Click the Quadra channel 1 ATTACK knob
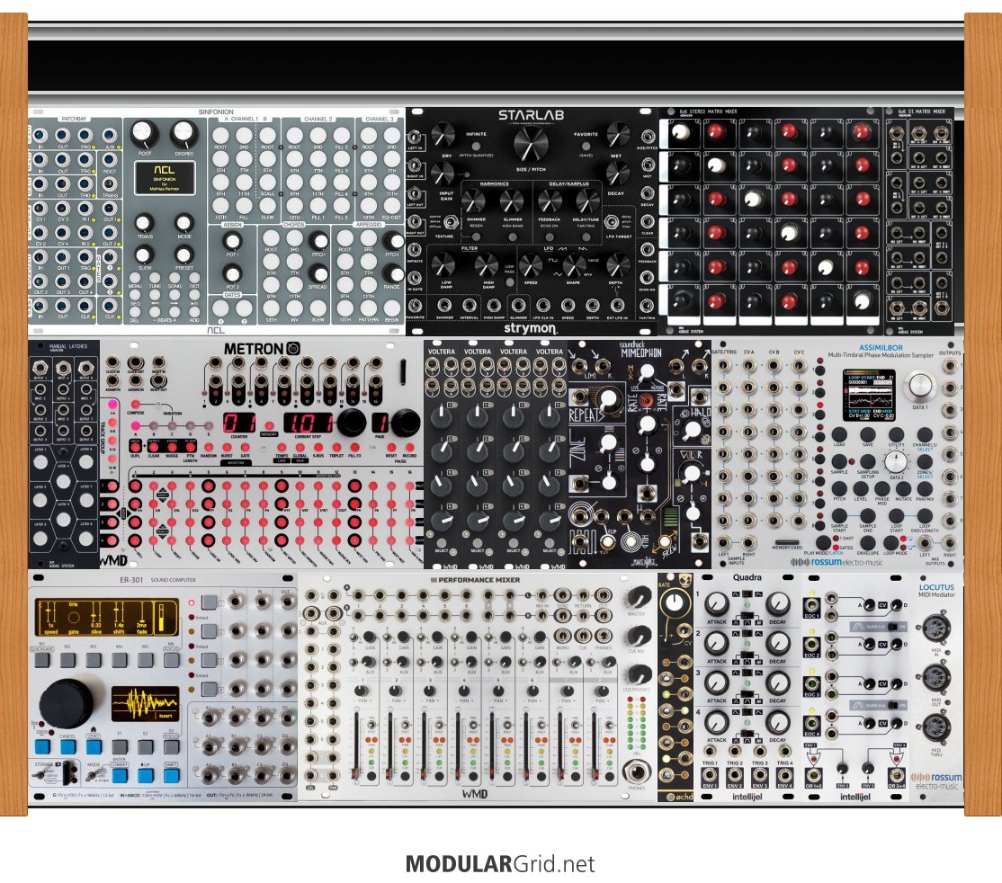1002x883 pixels. (716, 603)
